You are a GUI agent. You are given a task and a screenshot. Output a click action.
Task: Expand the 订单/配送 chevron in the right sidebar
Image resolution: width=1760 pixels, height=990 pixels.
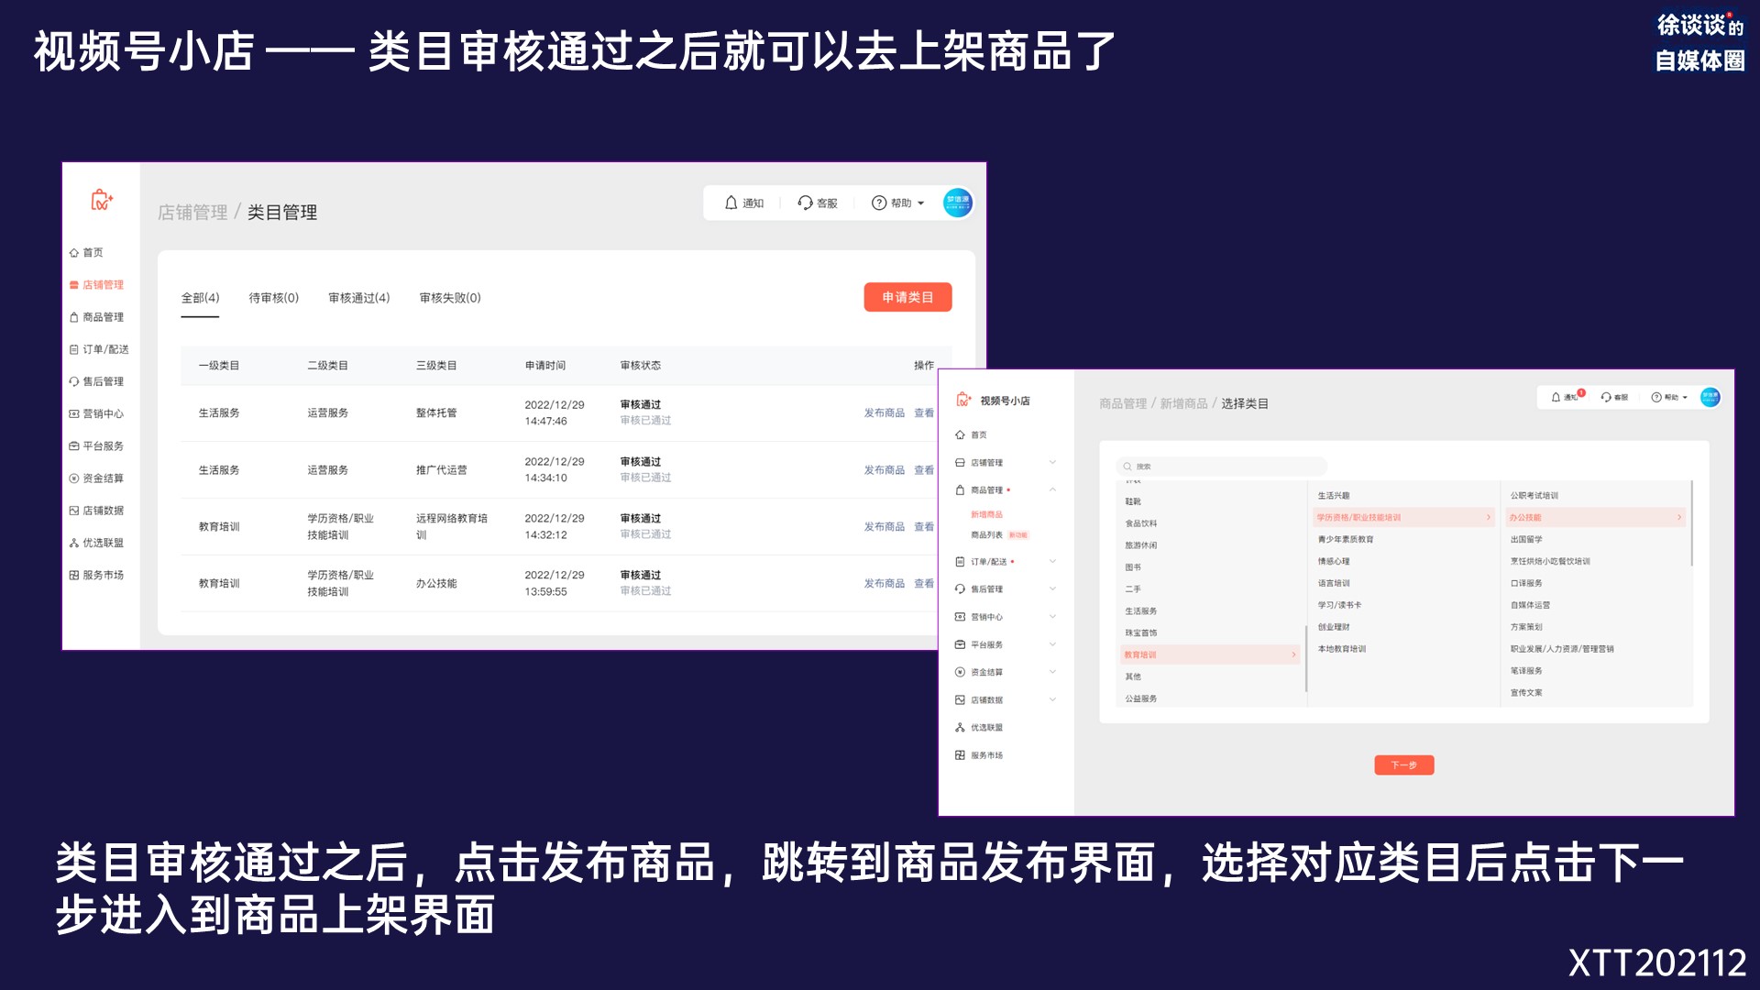pyautogui.click(x=1052, y=561)
